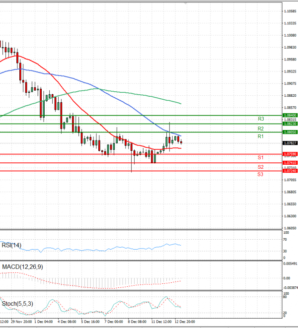This screenshot has height=328, width=298.
Task: Select the current price tag 1.07827
Action: click(290, 143)
